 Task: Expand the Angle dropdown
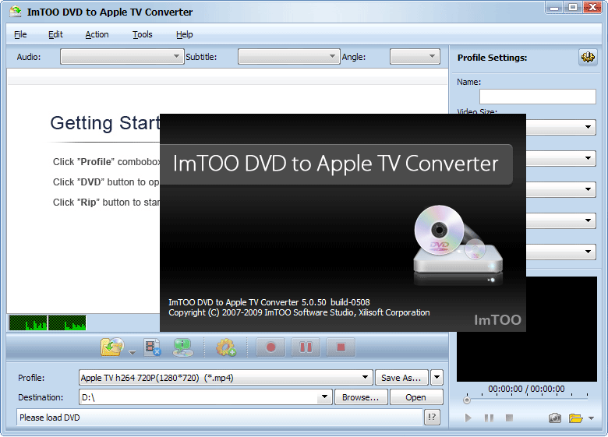point(415,57)
